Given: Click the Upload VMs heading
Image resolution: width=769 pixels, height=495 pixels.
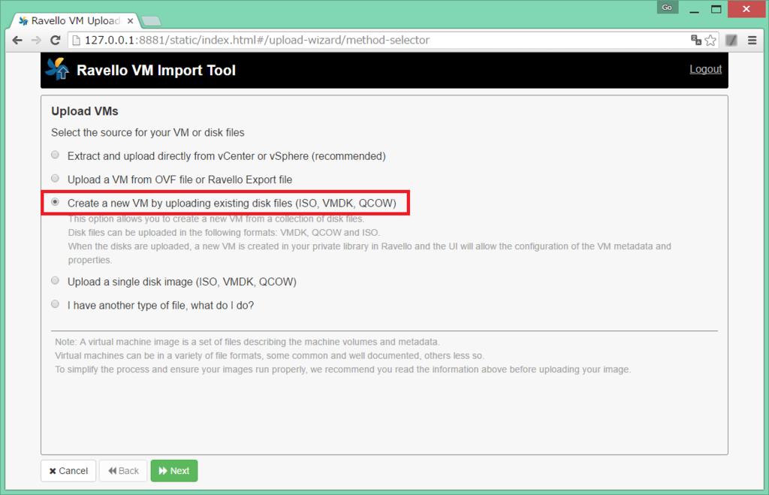Looking at the screenshot, I should 85,111.
